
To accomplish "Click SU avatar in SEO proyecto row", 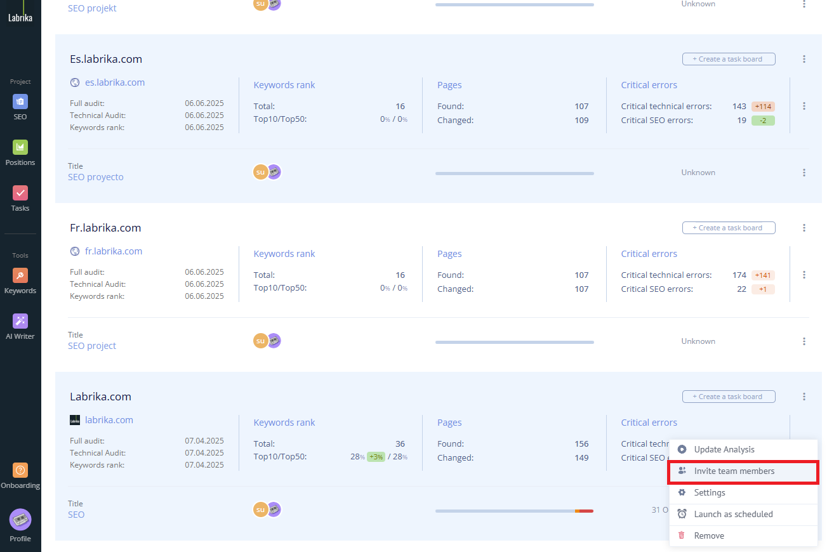I will pyautogui.click(x=260, y=173).
